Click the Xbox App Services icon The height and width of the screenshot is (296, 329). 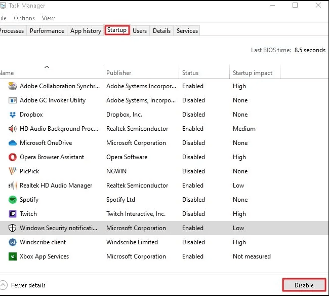(13, 256)
